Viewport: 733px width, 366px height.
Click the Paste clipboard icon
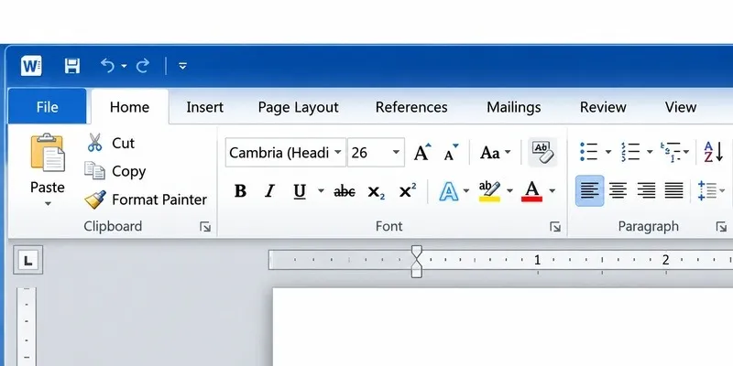pos(48,152)
